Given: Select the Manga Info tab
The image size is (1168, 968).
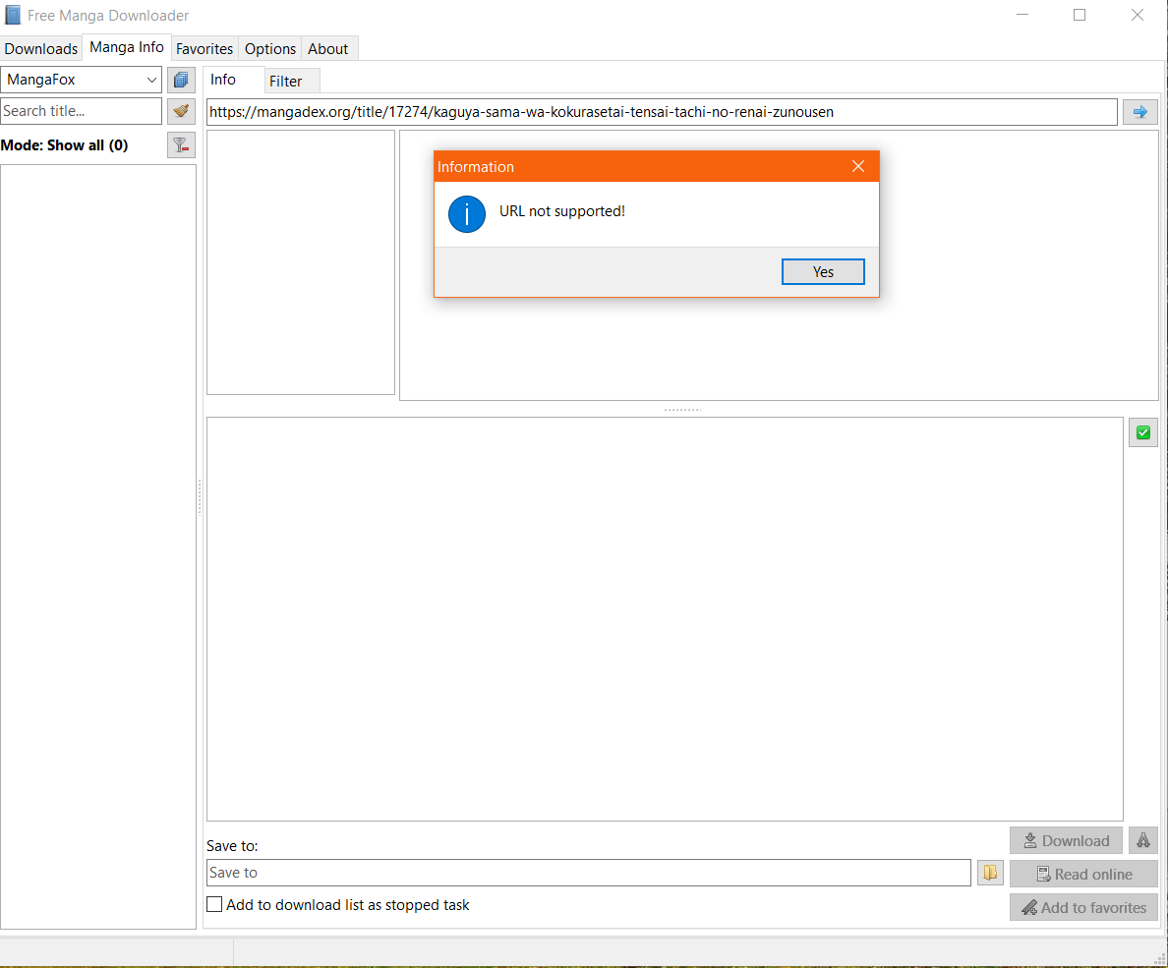Looking at the screenshot, I should [127, 47].
